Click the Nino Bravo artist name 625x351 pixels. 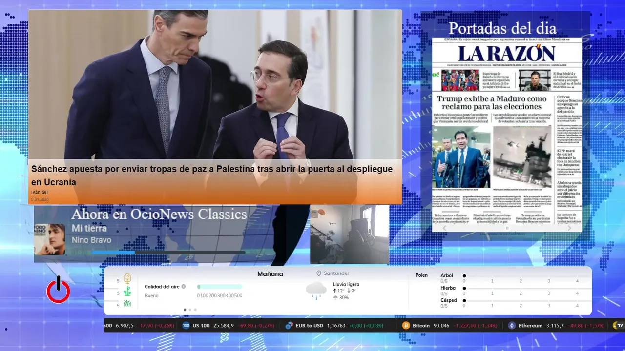[x=91, y=240]
